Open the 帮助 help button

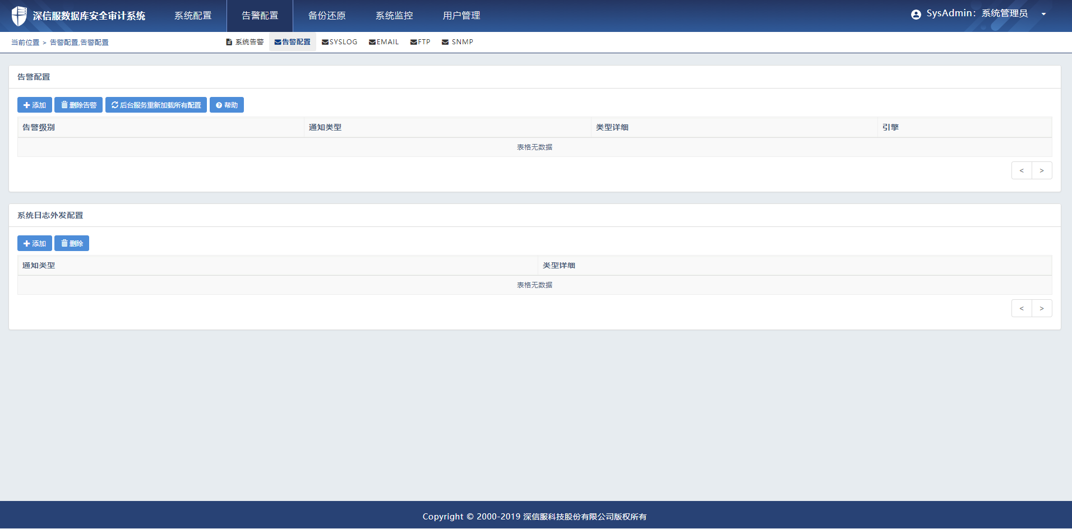pyautogui.click(x=227, y=105)
